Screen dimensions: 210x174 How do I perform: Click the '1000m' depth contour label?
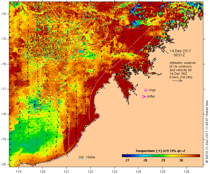pyautogui.click(x=90, y=157)
